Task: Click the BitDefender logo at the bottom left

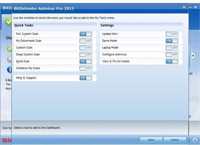Action: coord(7,140)
